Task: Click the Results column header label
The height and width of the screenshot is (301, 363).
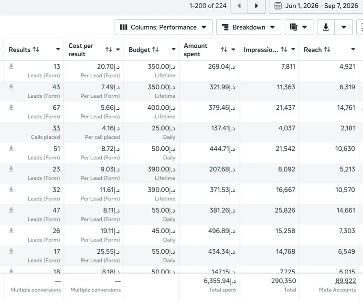Action: 20,50
